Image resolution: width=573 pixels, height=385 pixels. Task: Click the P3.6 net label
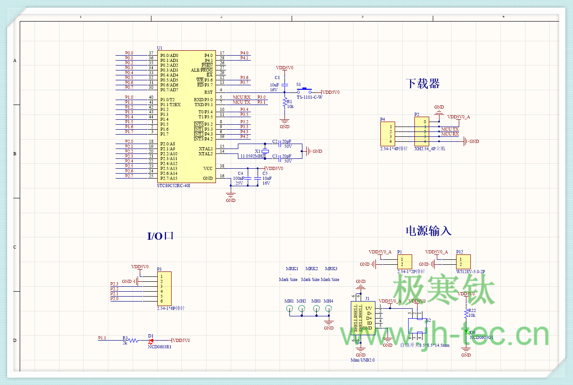click(244, 78)
